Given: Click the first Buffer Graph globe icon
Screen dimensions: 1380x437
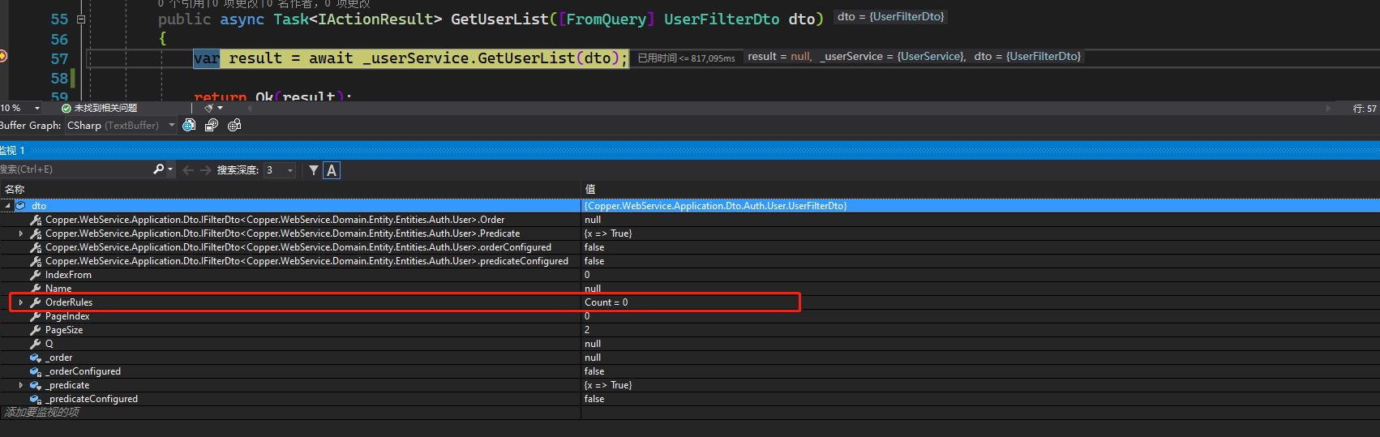Looking at the screenshot, I should (189, 125).
